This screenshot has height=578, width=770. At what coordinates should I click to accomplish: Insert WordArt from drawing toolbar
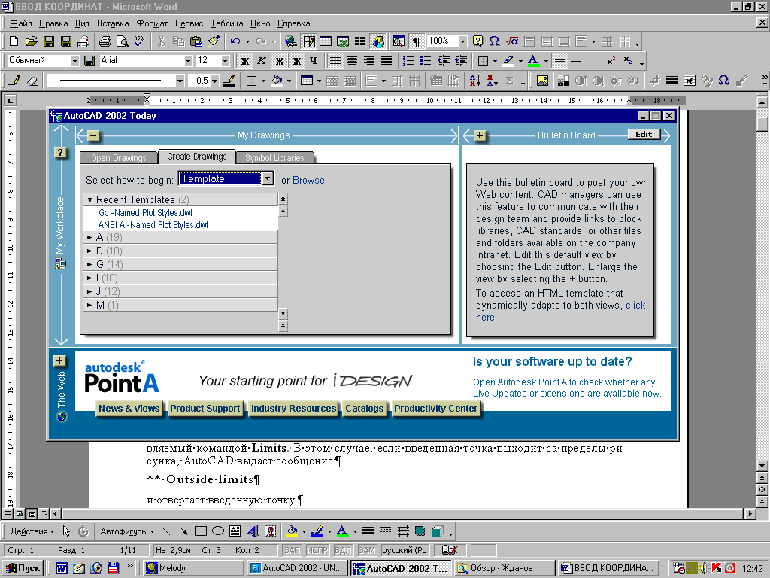tap(253, 531)
